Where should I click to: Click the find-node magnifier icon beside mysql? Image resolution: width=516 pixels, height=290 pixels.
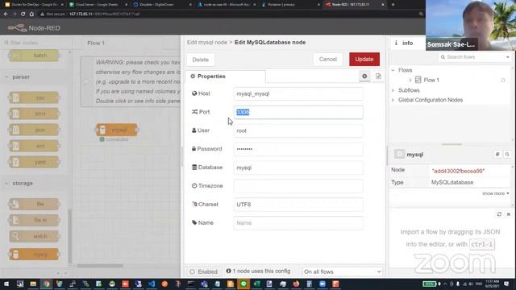click(x=507, y=154)
